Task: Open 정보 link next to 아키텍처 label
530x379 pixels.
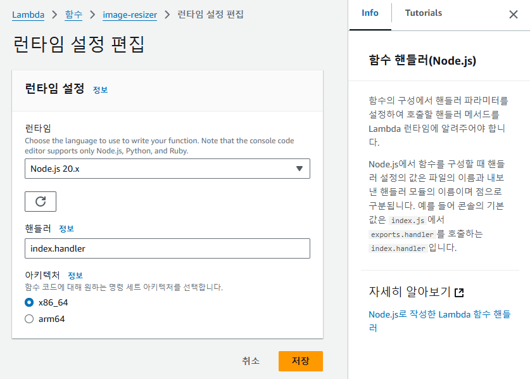Action: click(75, 276)
